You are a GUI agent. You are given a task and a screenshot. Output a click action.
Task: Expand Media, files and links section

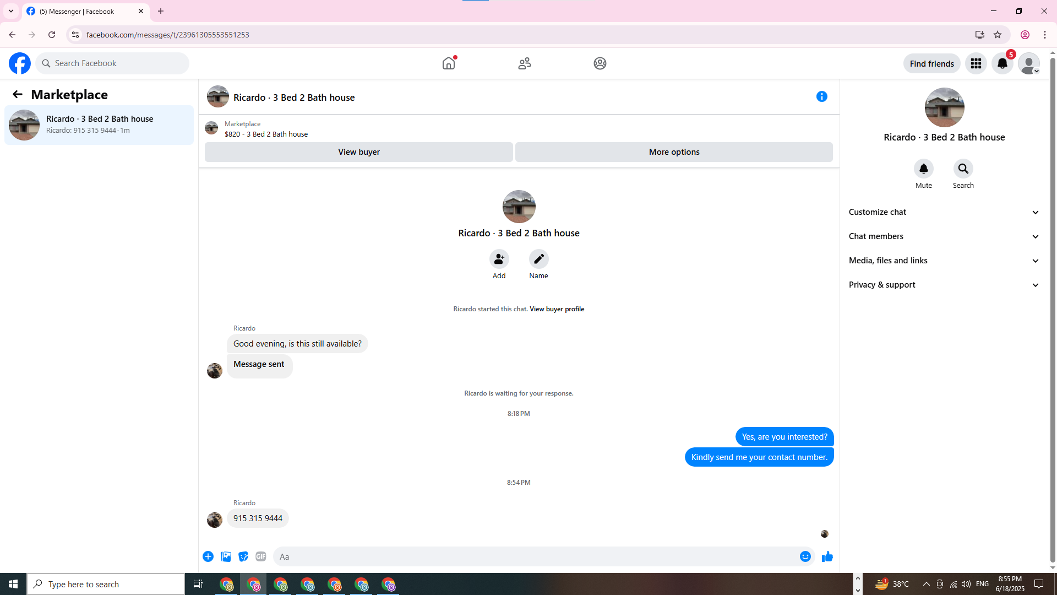(x=944, y=261)
